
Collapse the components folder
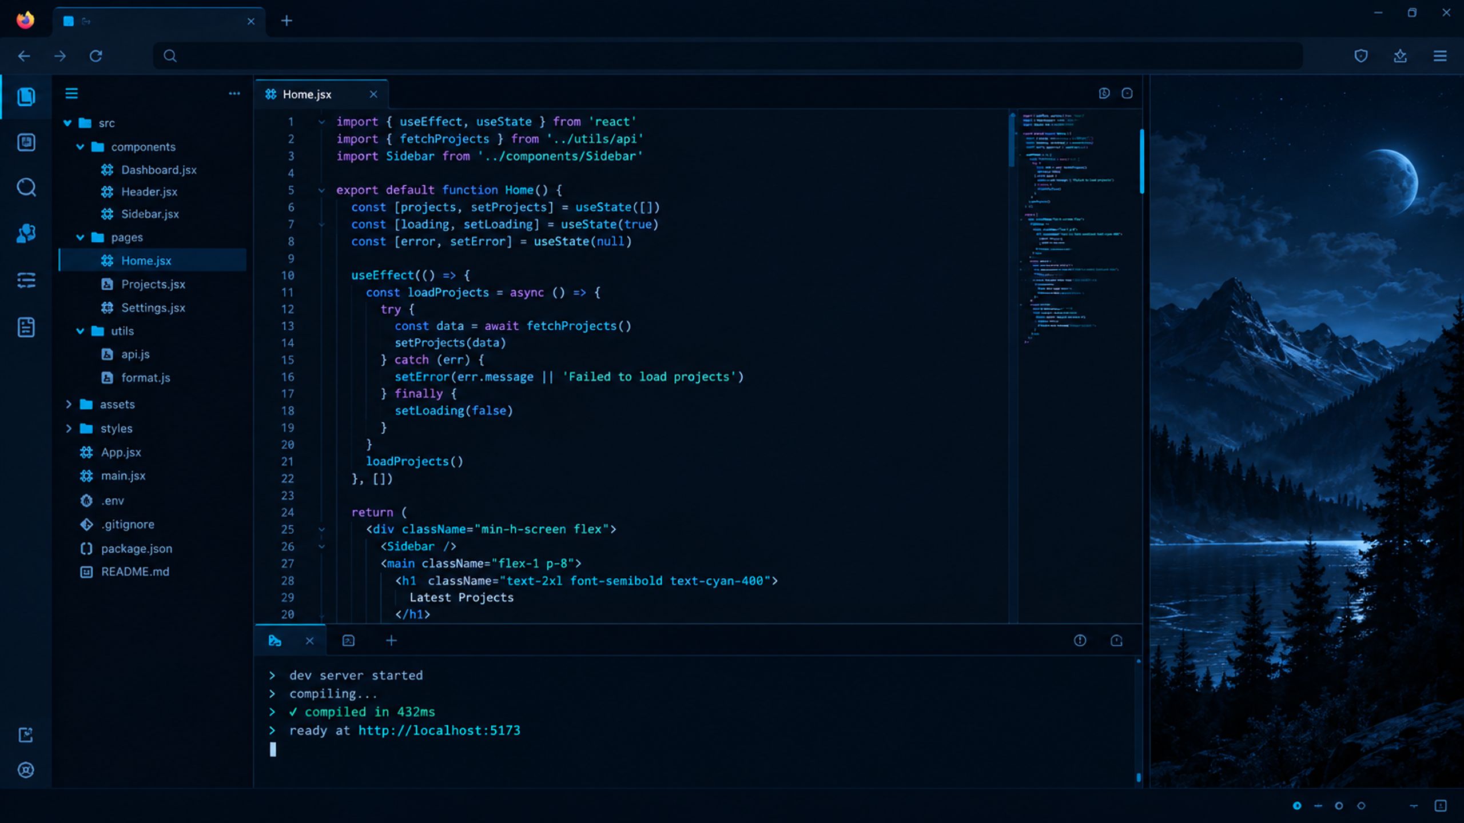coord(80,147)
